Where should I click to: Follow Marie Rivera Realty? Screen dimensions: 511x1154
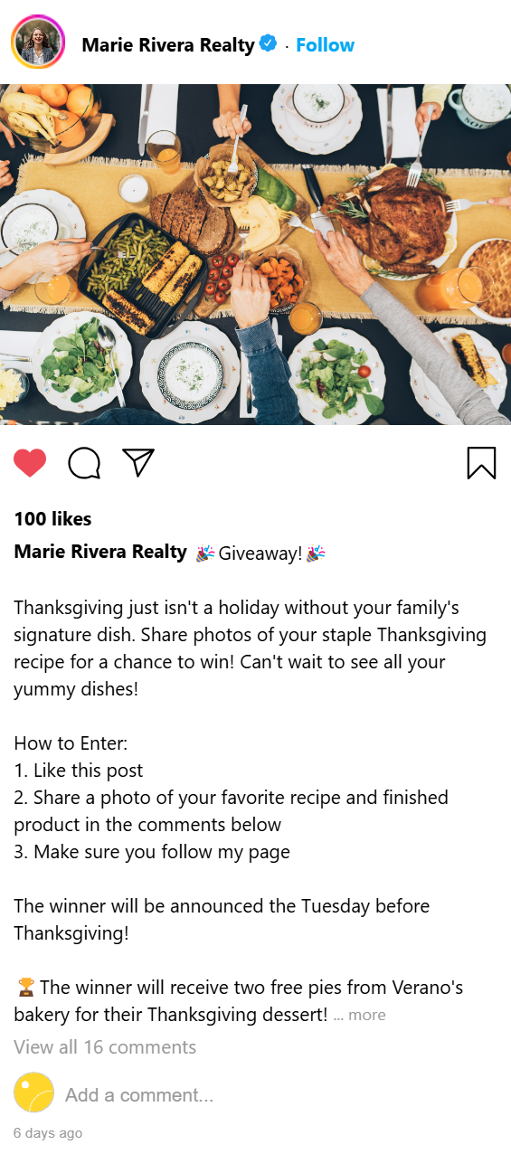(x=326, y=44)
